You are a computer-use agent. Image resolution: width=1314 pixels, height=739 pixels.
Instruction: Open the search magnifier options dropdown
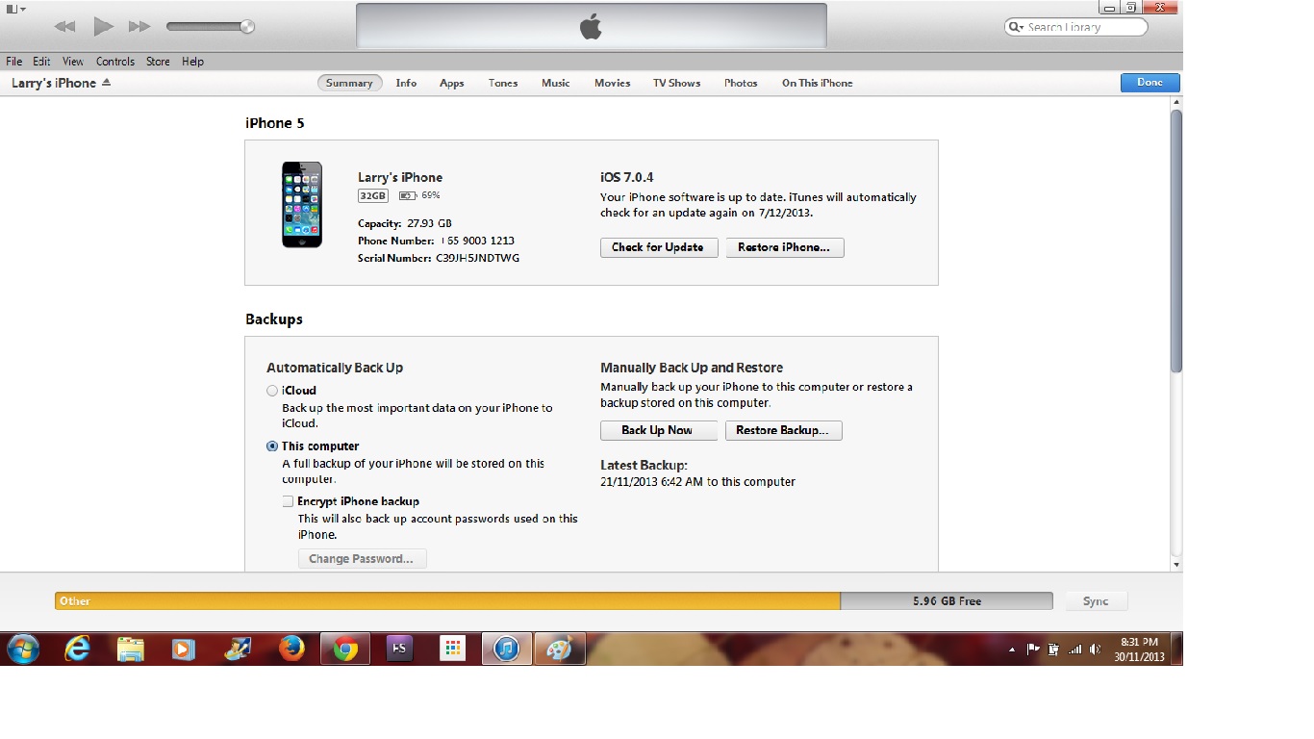[x=1016, y=27]
